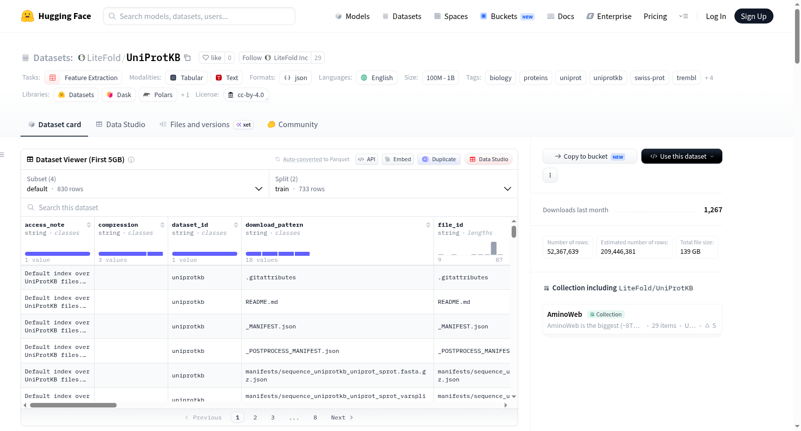This screenshot has width=801, height=431.
Task: Open the LiteFold organization link
Action: coord(104,58)
